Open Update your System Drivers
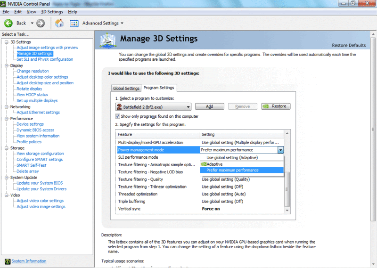The height and width of the screenshot is (268, 377). (x=41, y=189)
